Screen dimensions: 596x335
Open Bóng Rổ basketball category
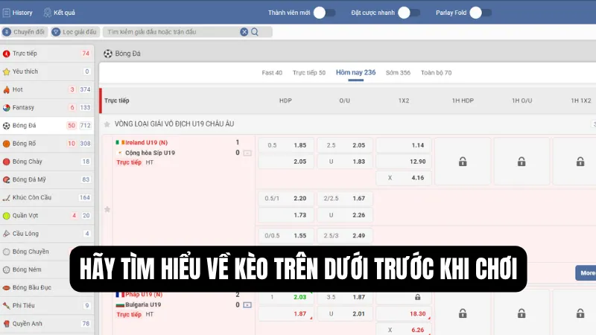click(47, 144)
